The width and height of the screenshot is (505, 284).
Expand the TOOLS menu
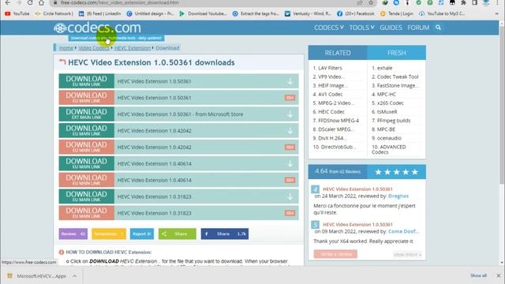[361, 28]
